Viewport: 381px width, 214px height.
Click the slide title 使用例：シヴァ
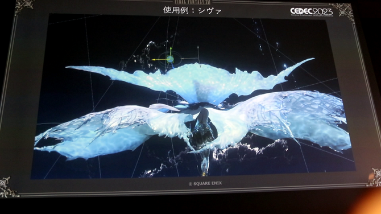click(x=192, y=10)
